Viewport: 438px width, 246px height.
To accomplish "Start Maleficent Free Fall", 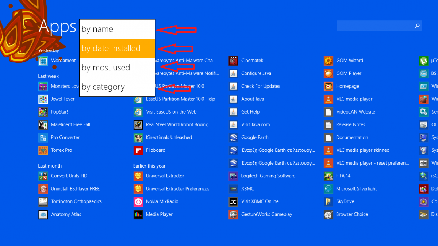I will 64,124.
